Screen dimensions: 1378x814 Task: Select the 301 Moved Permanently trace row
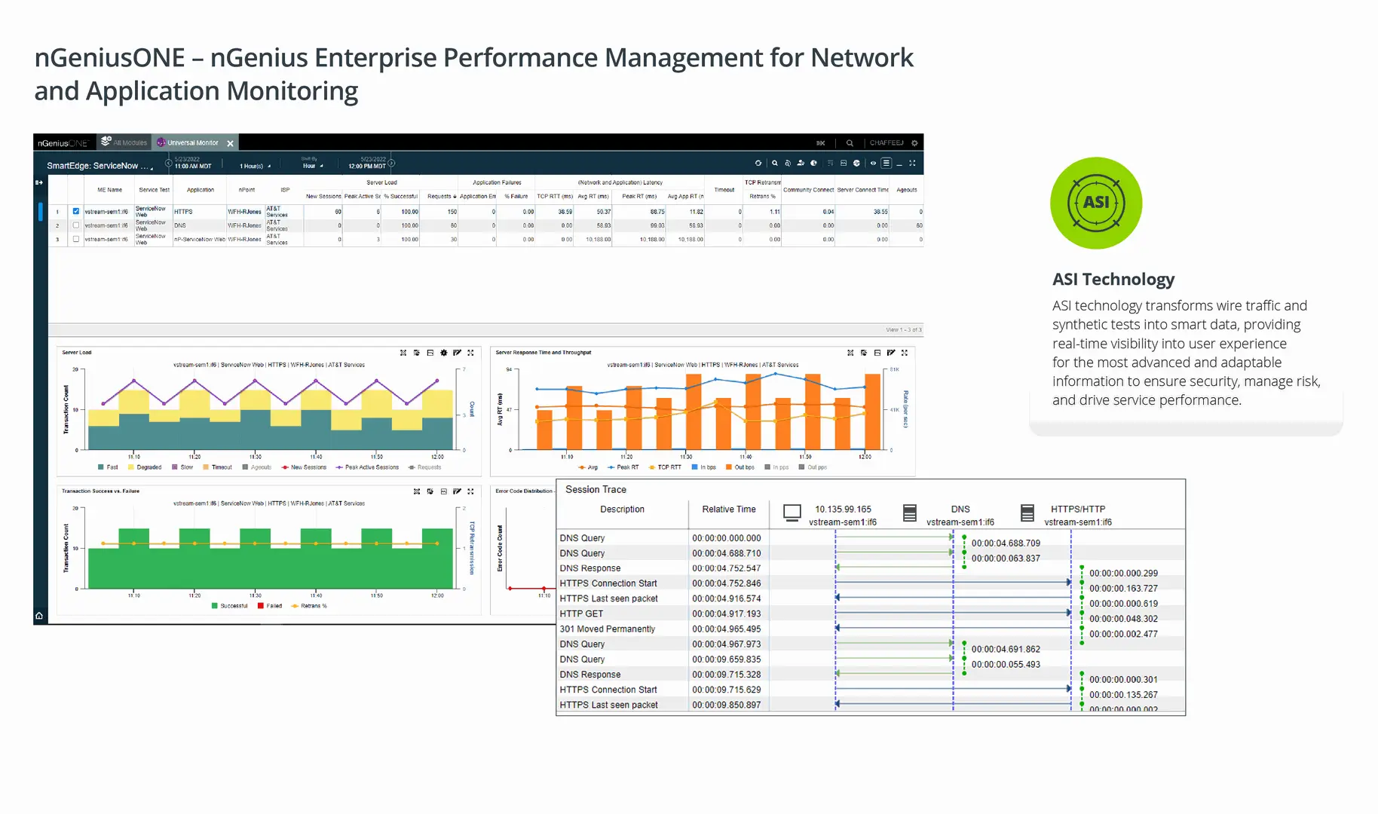pyautogui.click(x=871, y=629)
